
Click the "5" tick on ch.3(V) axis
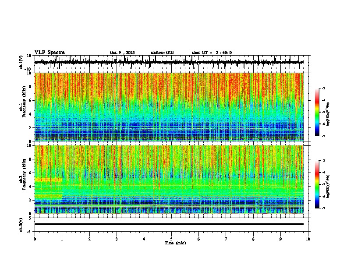click(30, 218)
